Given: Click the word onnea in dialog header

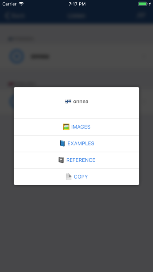Looking at the screenshot, I should (81, 102).
